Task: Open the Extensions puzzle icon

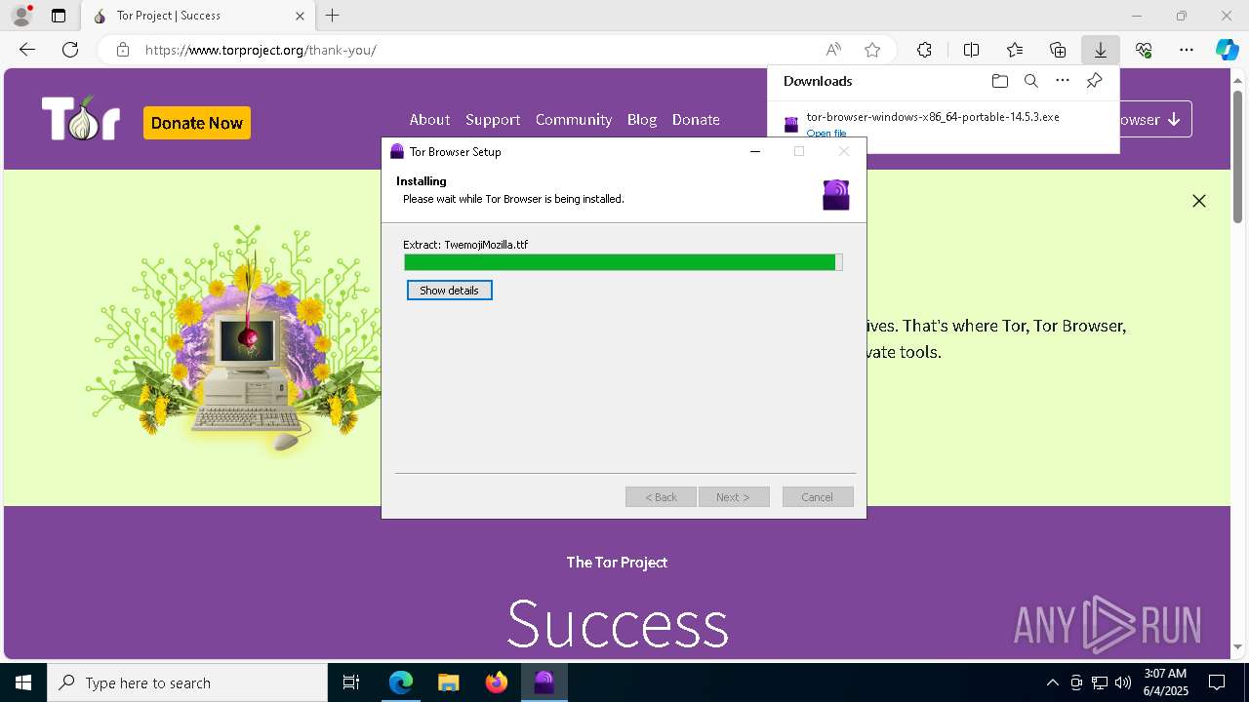Action: [924, 50]
